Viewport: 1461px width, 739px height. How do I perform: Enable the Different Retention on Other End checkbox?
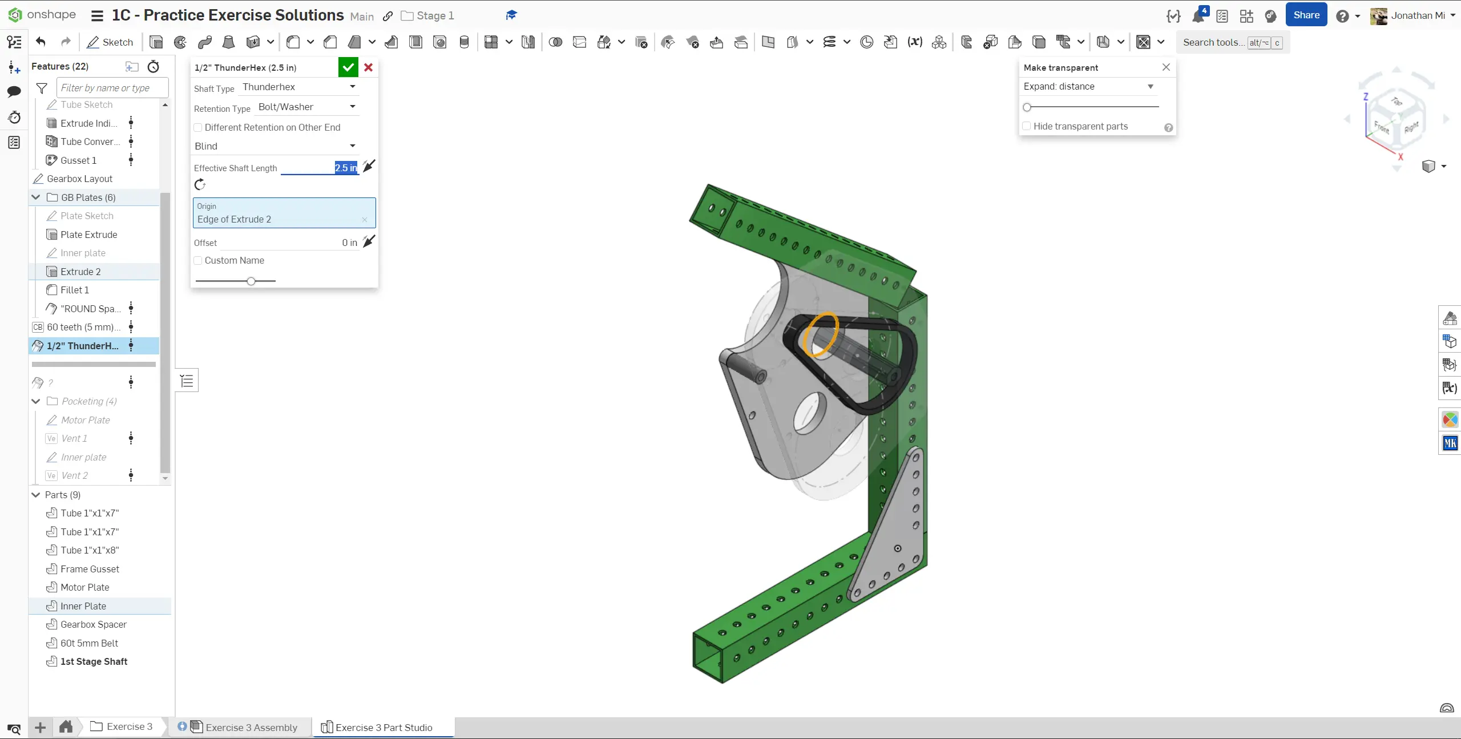[x=199, y=127]
